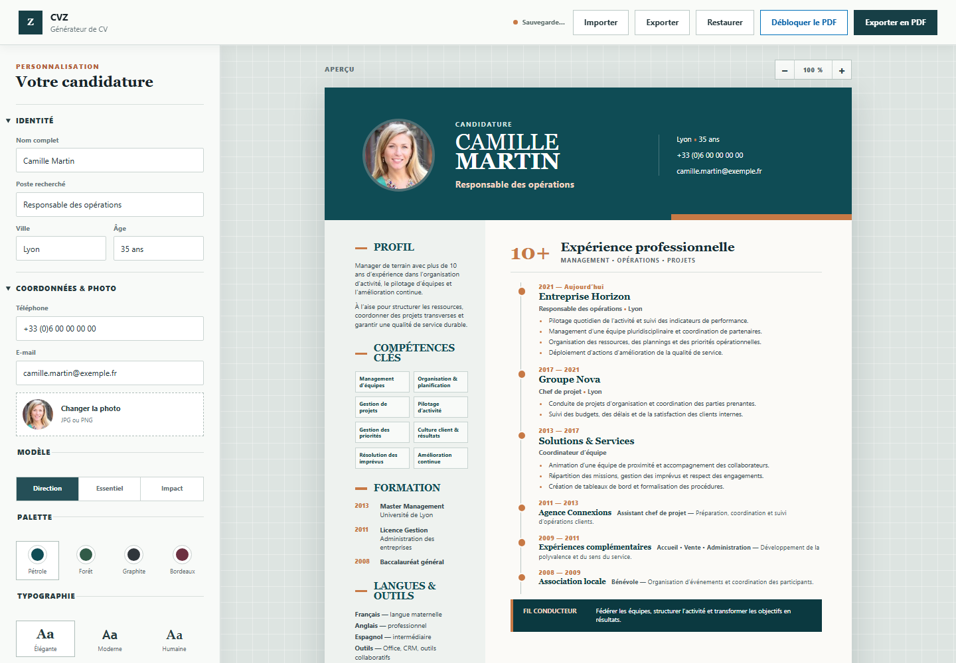Click the photo thumbnail in sidebar

pyautogui.click(x=38, y=414)
